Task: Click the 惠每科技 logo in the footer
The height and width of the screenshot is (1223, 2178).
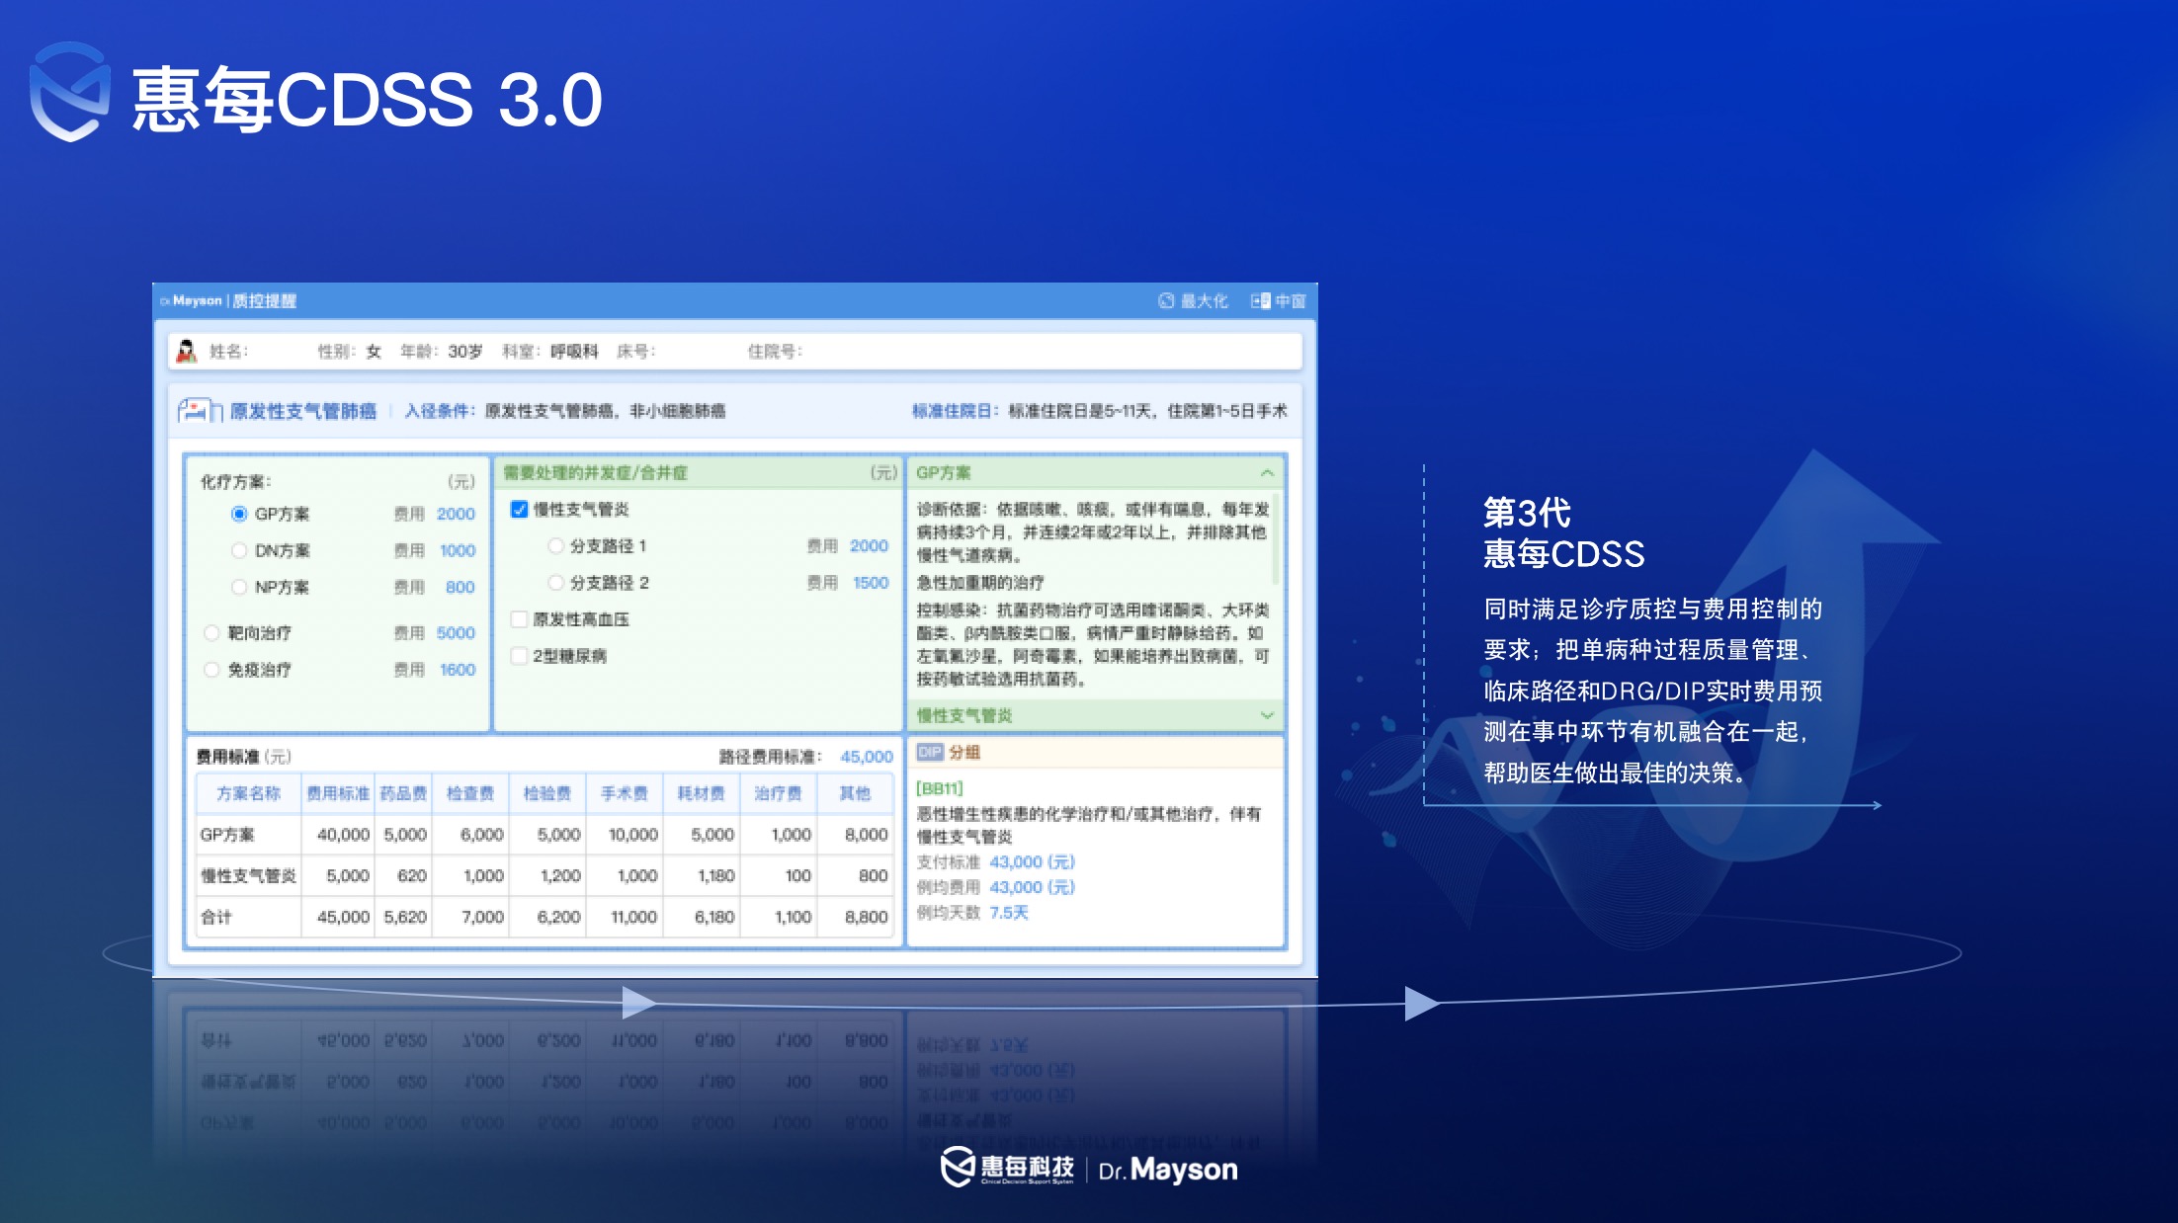Action: click(x=1007, y=1167)
